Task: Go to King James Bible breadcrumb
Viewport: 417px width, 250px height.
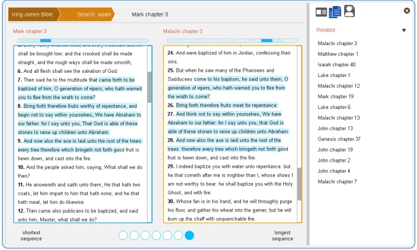Action: [33, 14]
